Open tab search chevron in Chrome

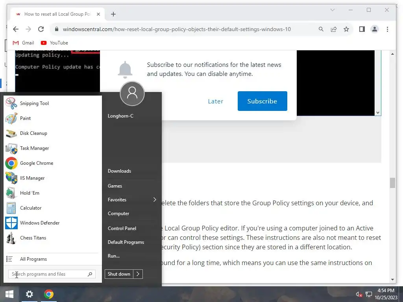click(332, 10)
